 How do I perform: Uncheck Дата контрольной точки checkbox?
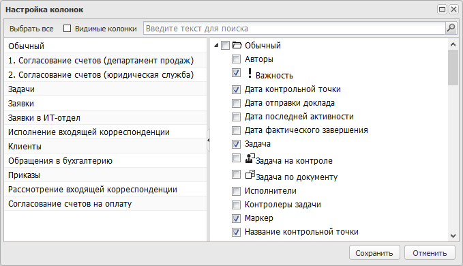tap(236, 89)
